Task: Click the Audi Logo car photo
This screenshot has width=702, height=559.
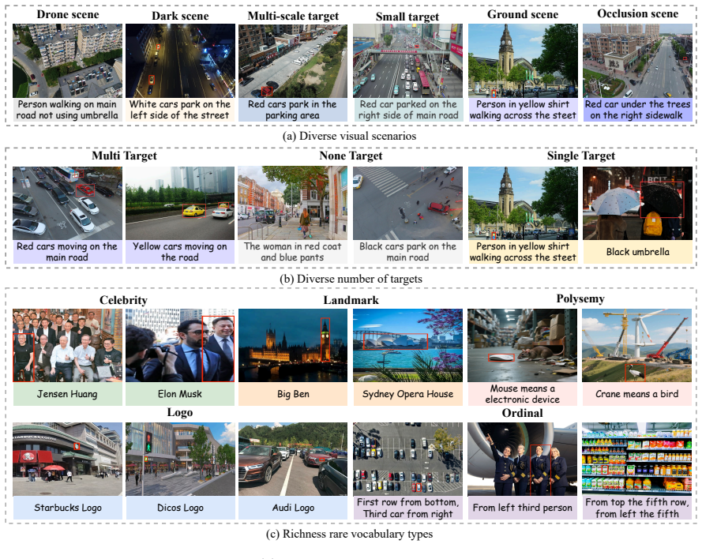Action: pyautogui.click(x=293, y=460)
